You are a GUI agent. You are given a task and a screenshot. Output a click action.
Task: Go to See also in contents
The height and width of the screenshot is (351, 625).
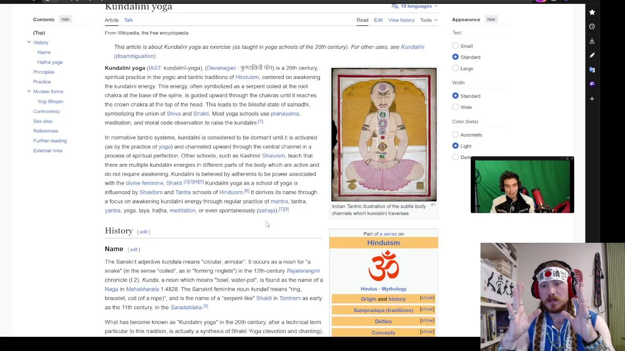(42, 121)
